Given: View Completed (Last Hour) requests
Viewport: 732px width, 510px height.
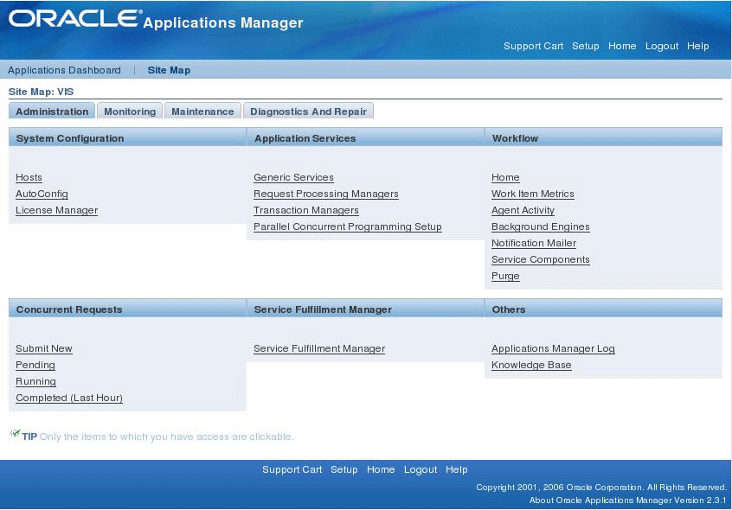Looking at the screenshot, I should pyautogui.click(x=69, y=398).
